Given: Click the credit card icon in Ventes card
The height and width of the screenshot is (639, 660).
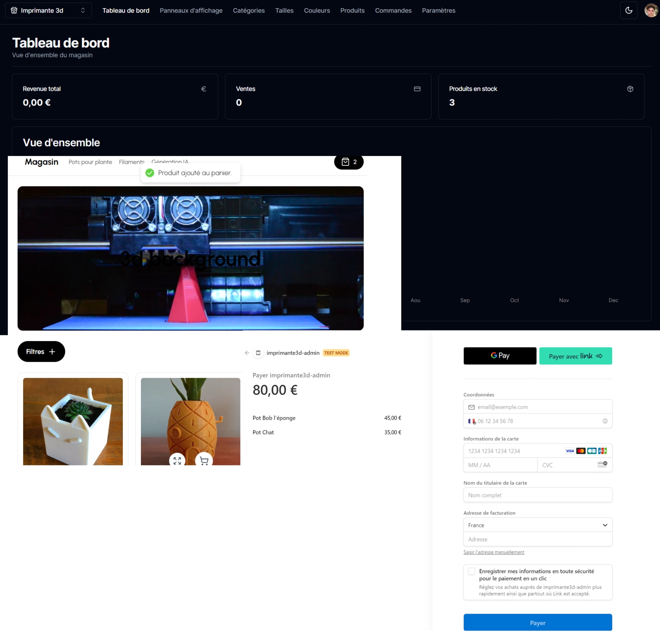Looking at the screenshot, I should (x=417, y=89).
